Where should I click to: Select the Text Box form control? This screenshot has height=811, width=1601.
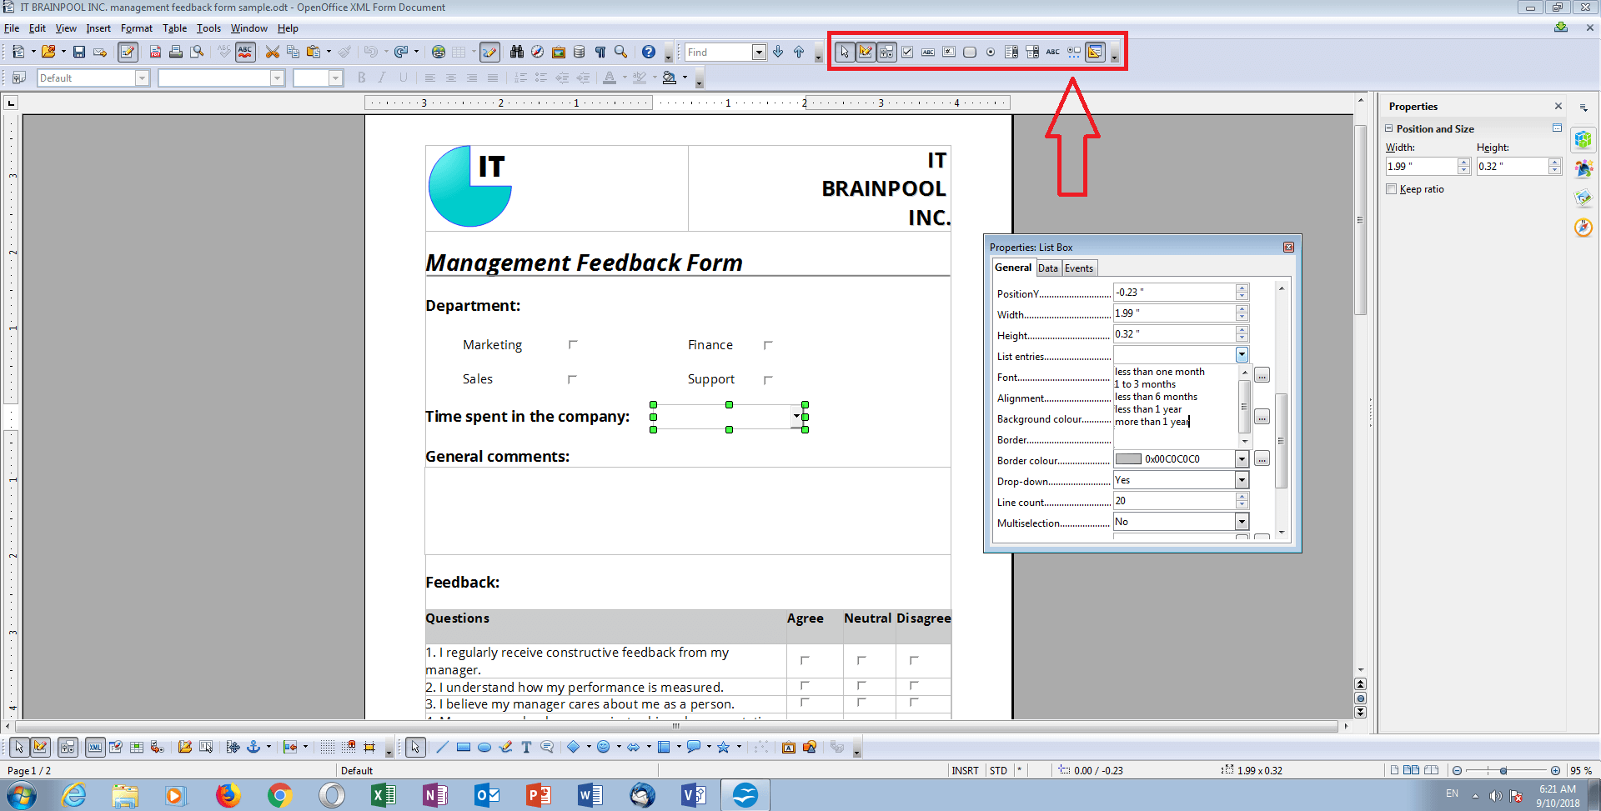(928, 52)
